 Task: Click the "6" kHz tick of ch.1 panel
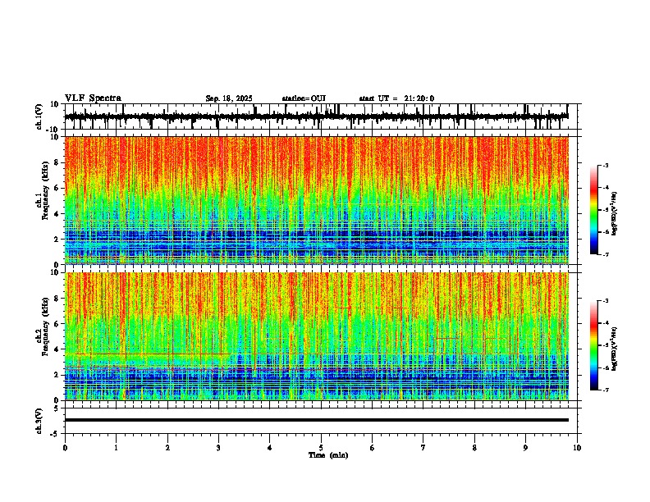tap(57, 189)
